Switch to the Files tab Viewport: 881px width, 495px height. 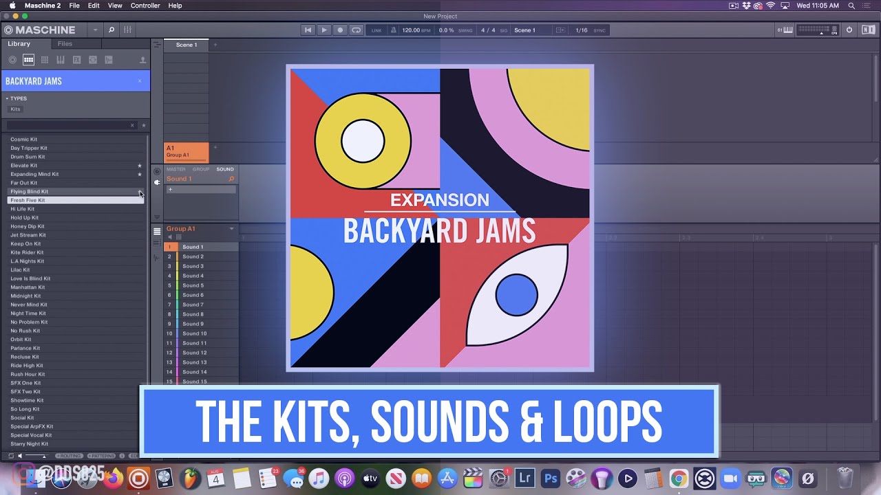click(x=65, y=44)
